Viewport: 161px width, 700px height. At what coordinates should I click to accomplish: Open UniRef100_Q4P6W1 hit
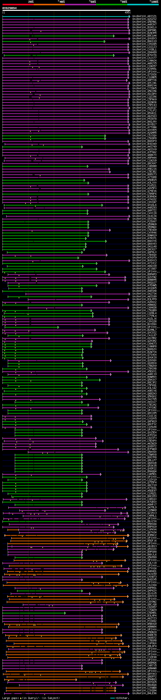[x=144, y=31]
